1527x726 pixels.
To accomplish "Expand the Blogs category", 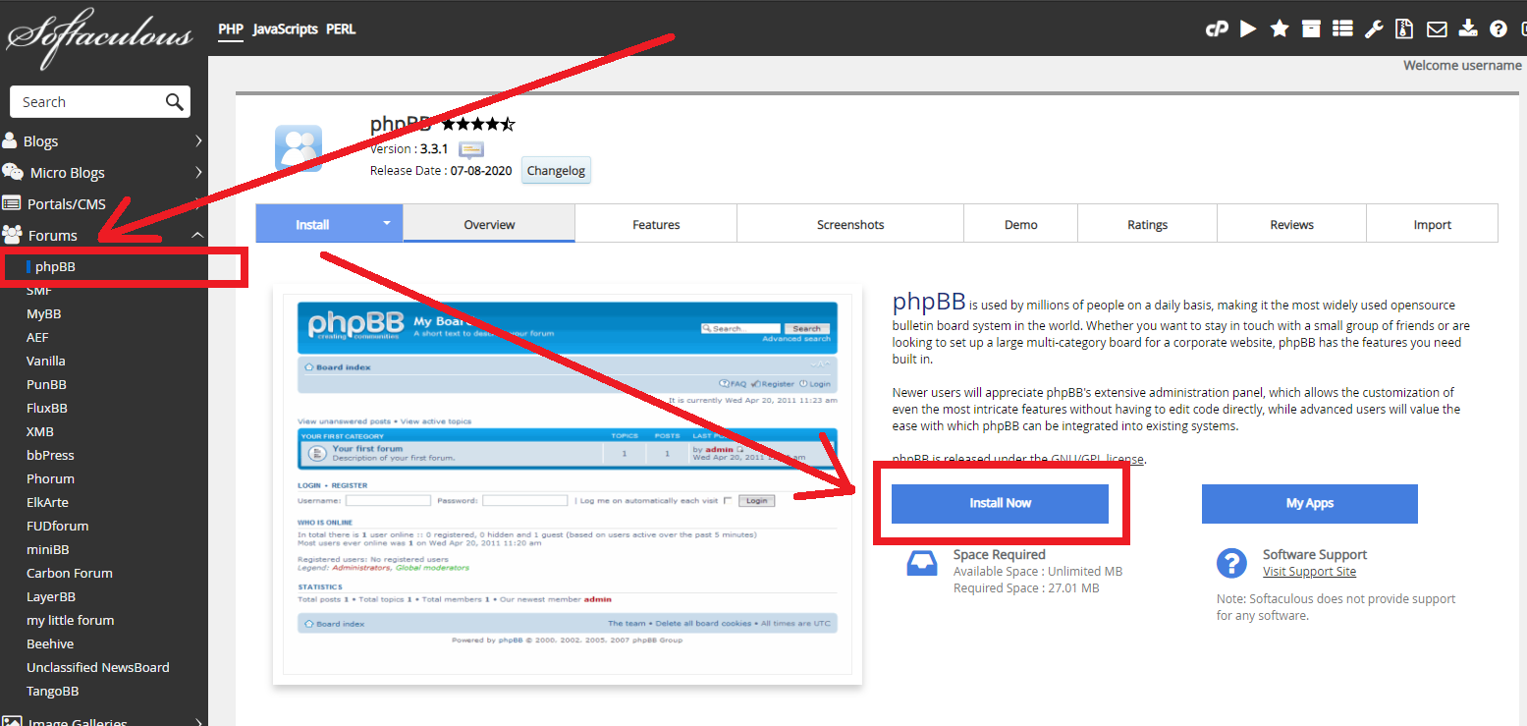I will [197, 141].
